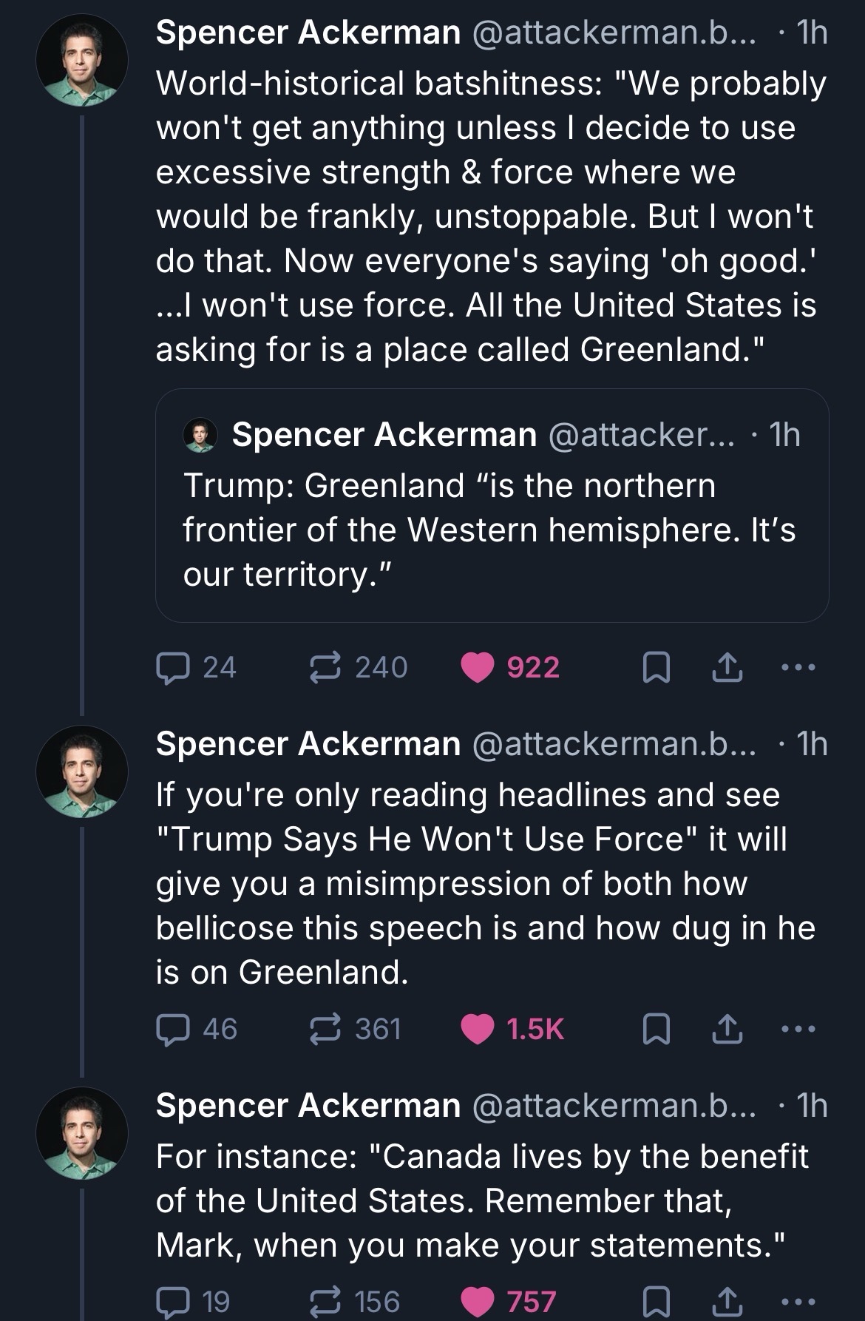
Task: Share the first post in thread
Action: (x=726, y=668)
